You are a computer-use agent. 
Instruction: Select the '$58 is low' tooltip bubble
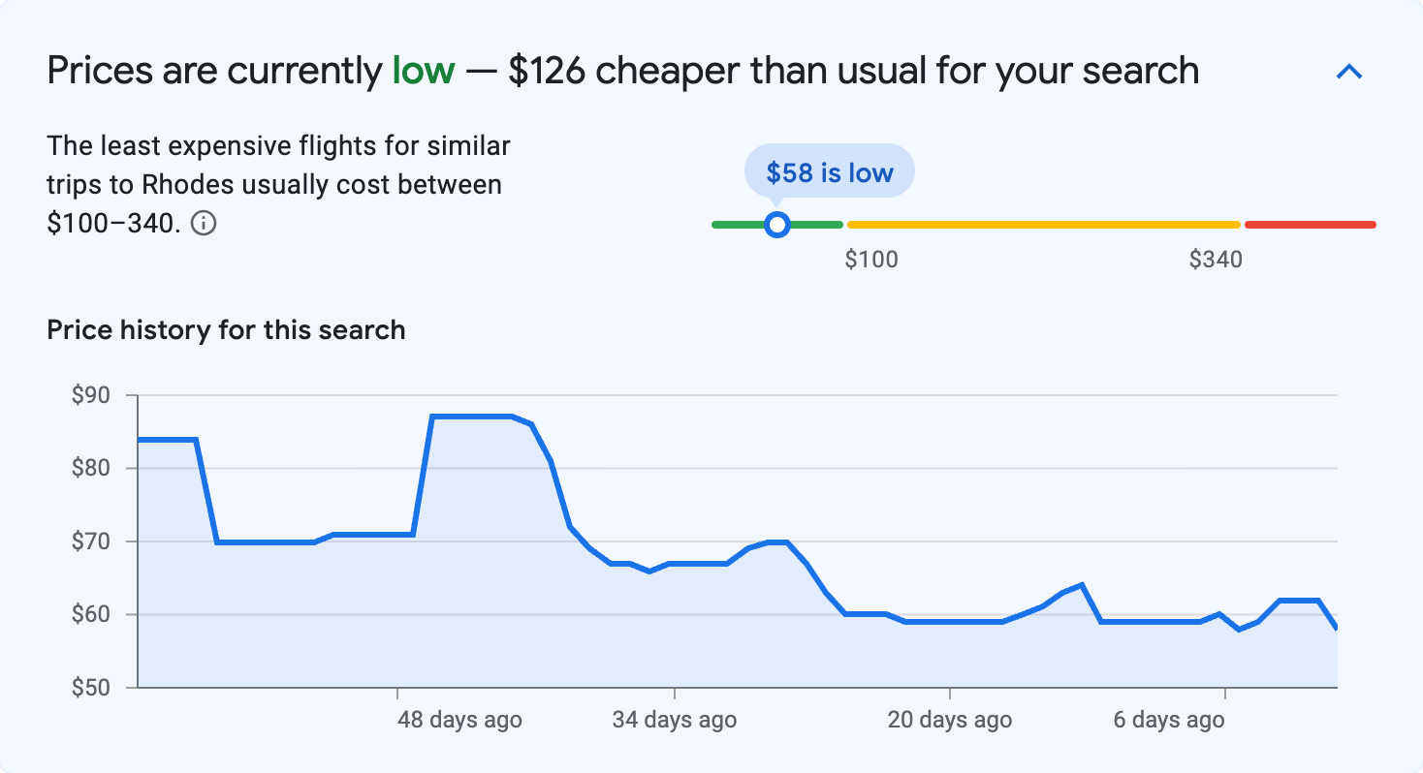coord(829,170)
